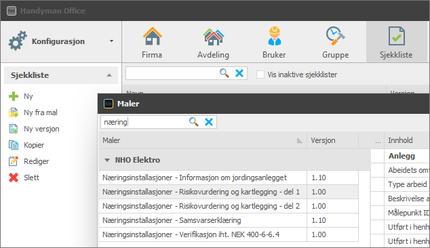This screenshot has height=248, width=430.
Task: Click Ny fra mal
Action: coord(41,112)
